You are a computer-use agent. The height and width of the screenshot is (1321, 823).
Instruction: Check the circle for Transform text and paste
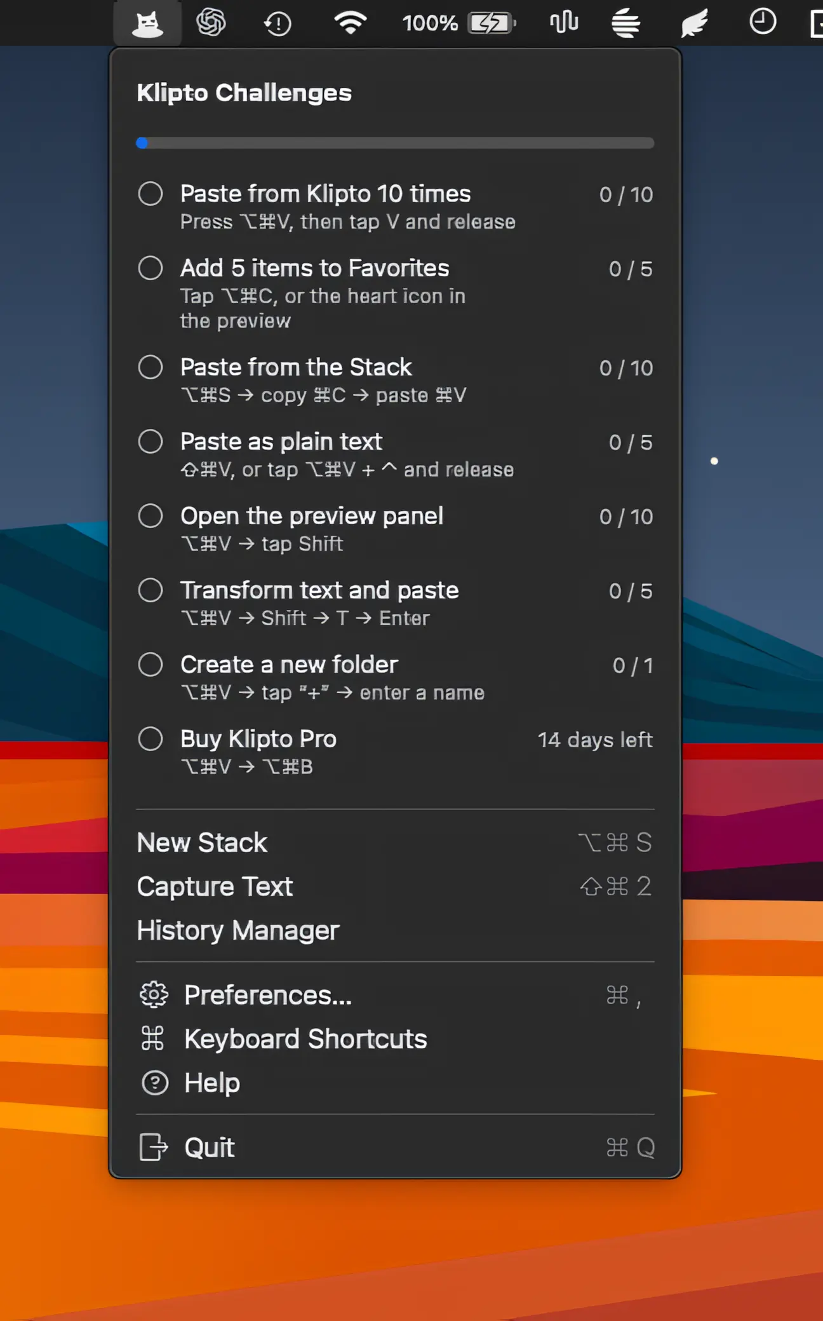click(x=151, y=590)
